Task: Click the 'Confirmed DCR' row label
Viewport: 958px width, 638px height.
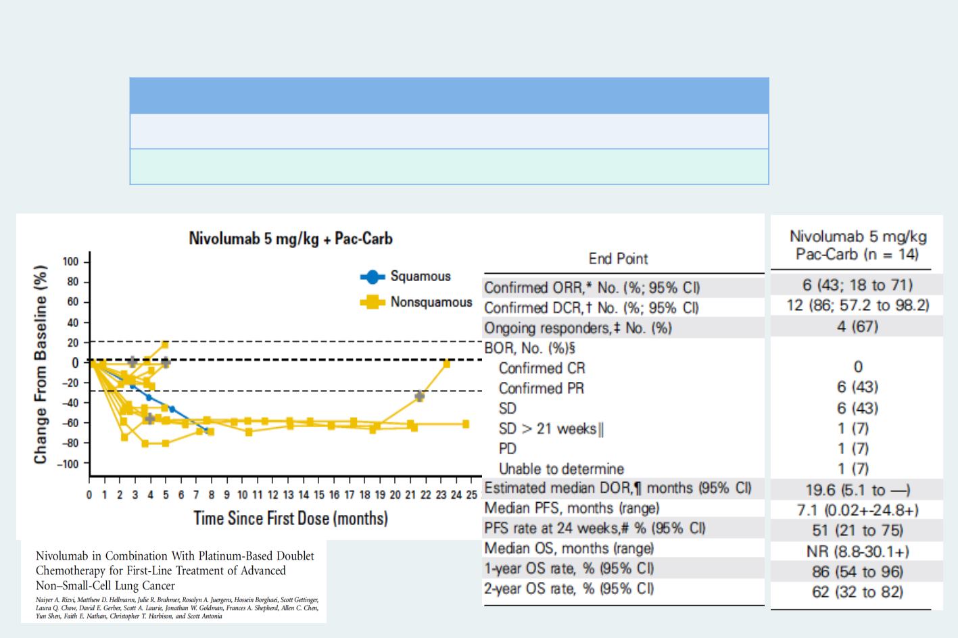Action: 592,308
